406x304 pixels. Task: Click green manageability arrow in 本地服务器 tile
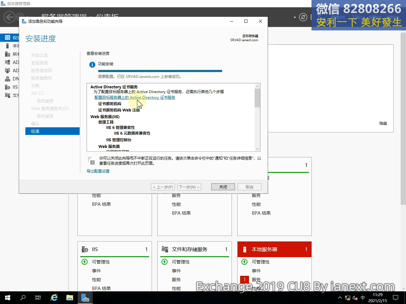tap(245, 262)
